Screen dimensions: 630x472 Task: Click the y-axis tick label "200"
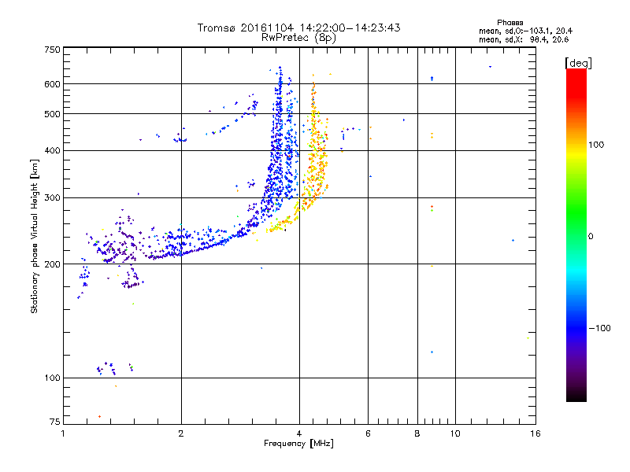click(x=52, y=264)
